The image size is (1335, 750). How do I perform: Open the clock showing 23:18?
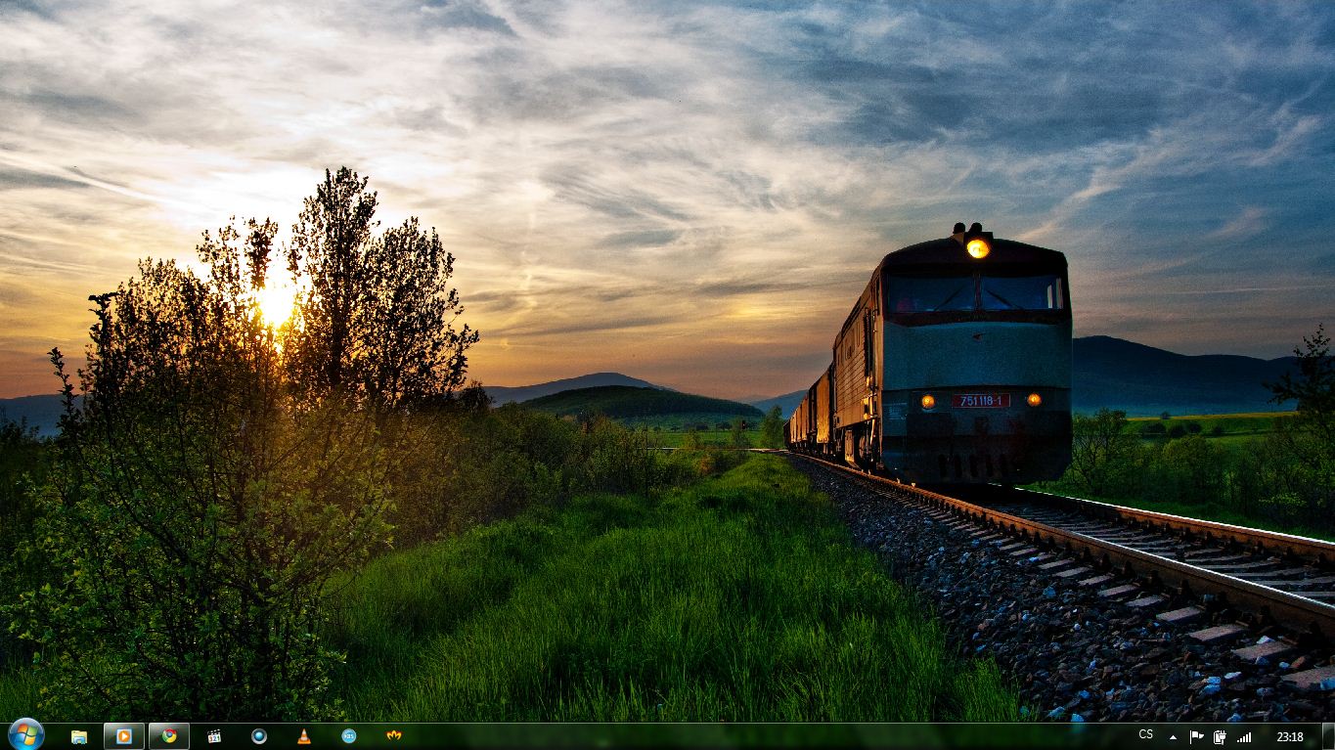tap(1289, 737)
